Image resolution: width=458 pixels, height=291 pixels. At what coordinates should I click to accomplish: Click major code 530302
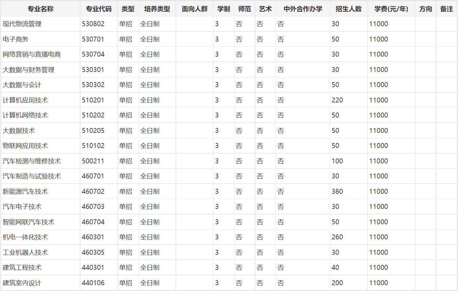93,85
